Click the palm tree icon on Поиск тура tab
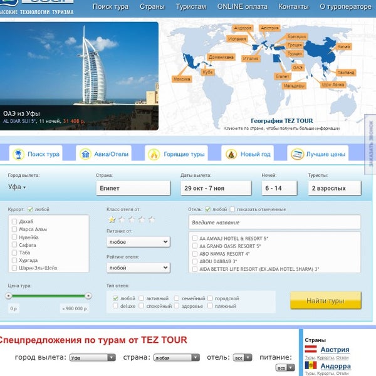 pos(19,154)
